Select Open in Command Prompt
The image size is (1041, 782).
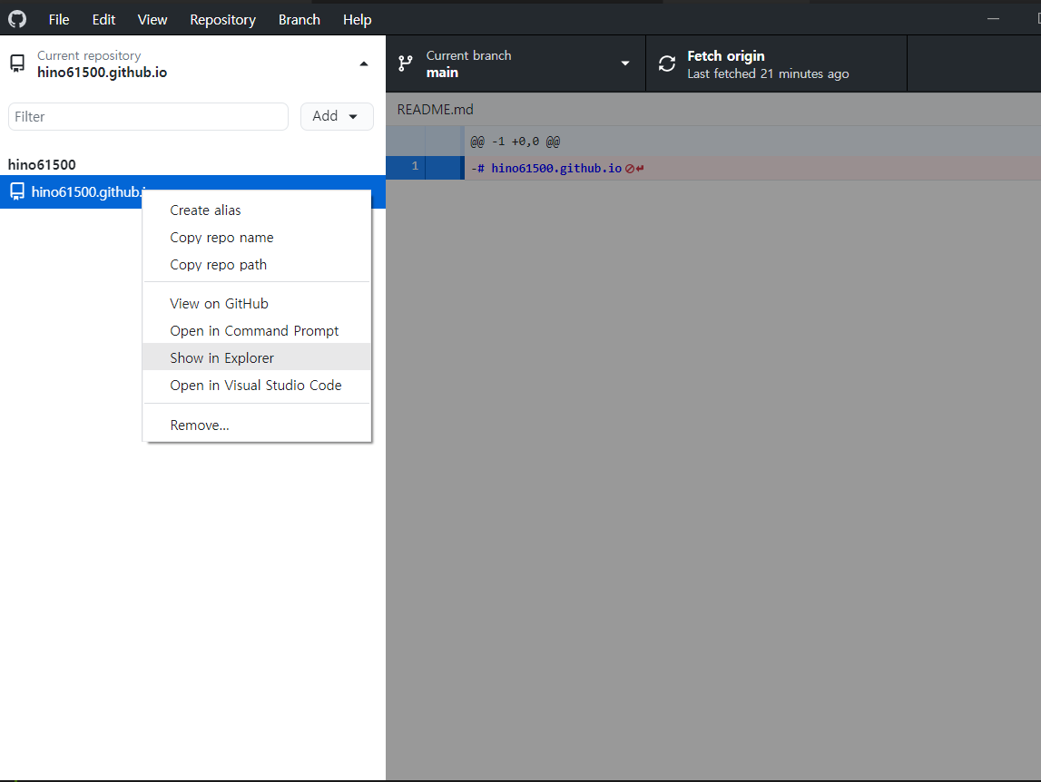coord(254,331)
